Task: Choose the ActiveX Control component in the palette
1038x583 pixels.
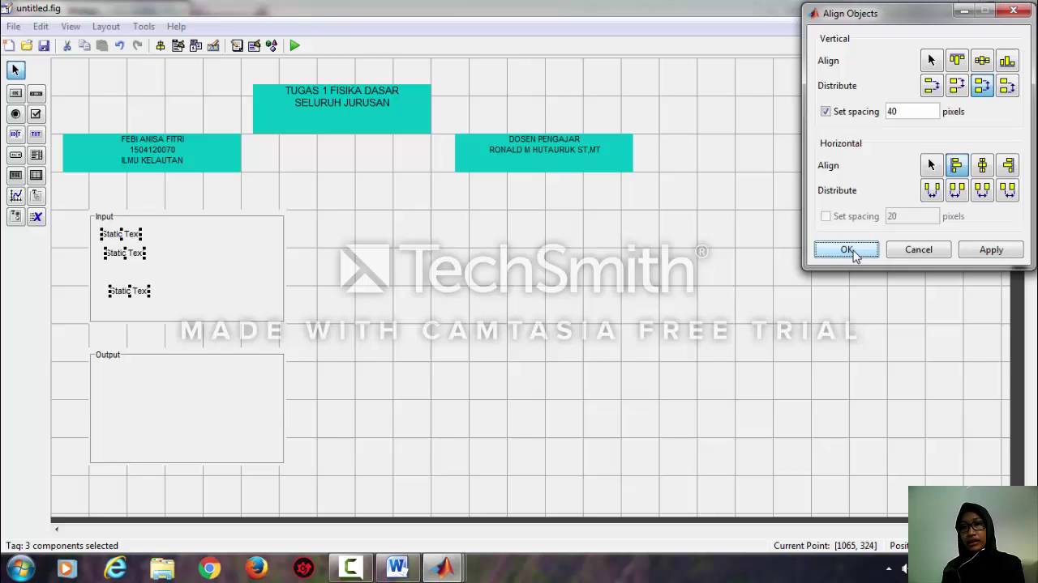Action: coord(36,216)
